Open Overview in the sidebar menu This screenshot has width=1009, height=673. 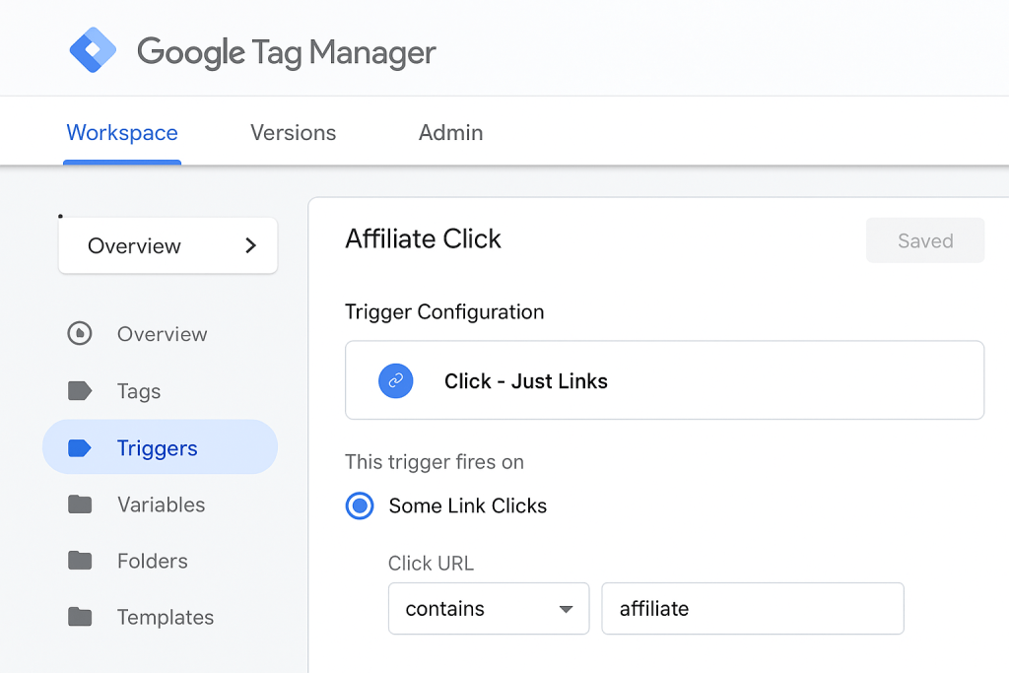[161, 334]
